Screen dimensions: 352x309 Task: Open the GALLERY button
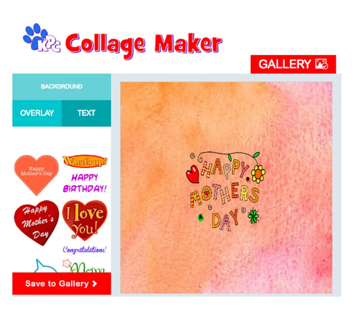[293, 64]
